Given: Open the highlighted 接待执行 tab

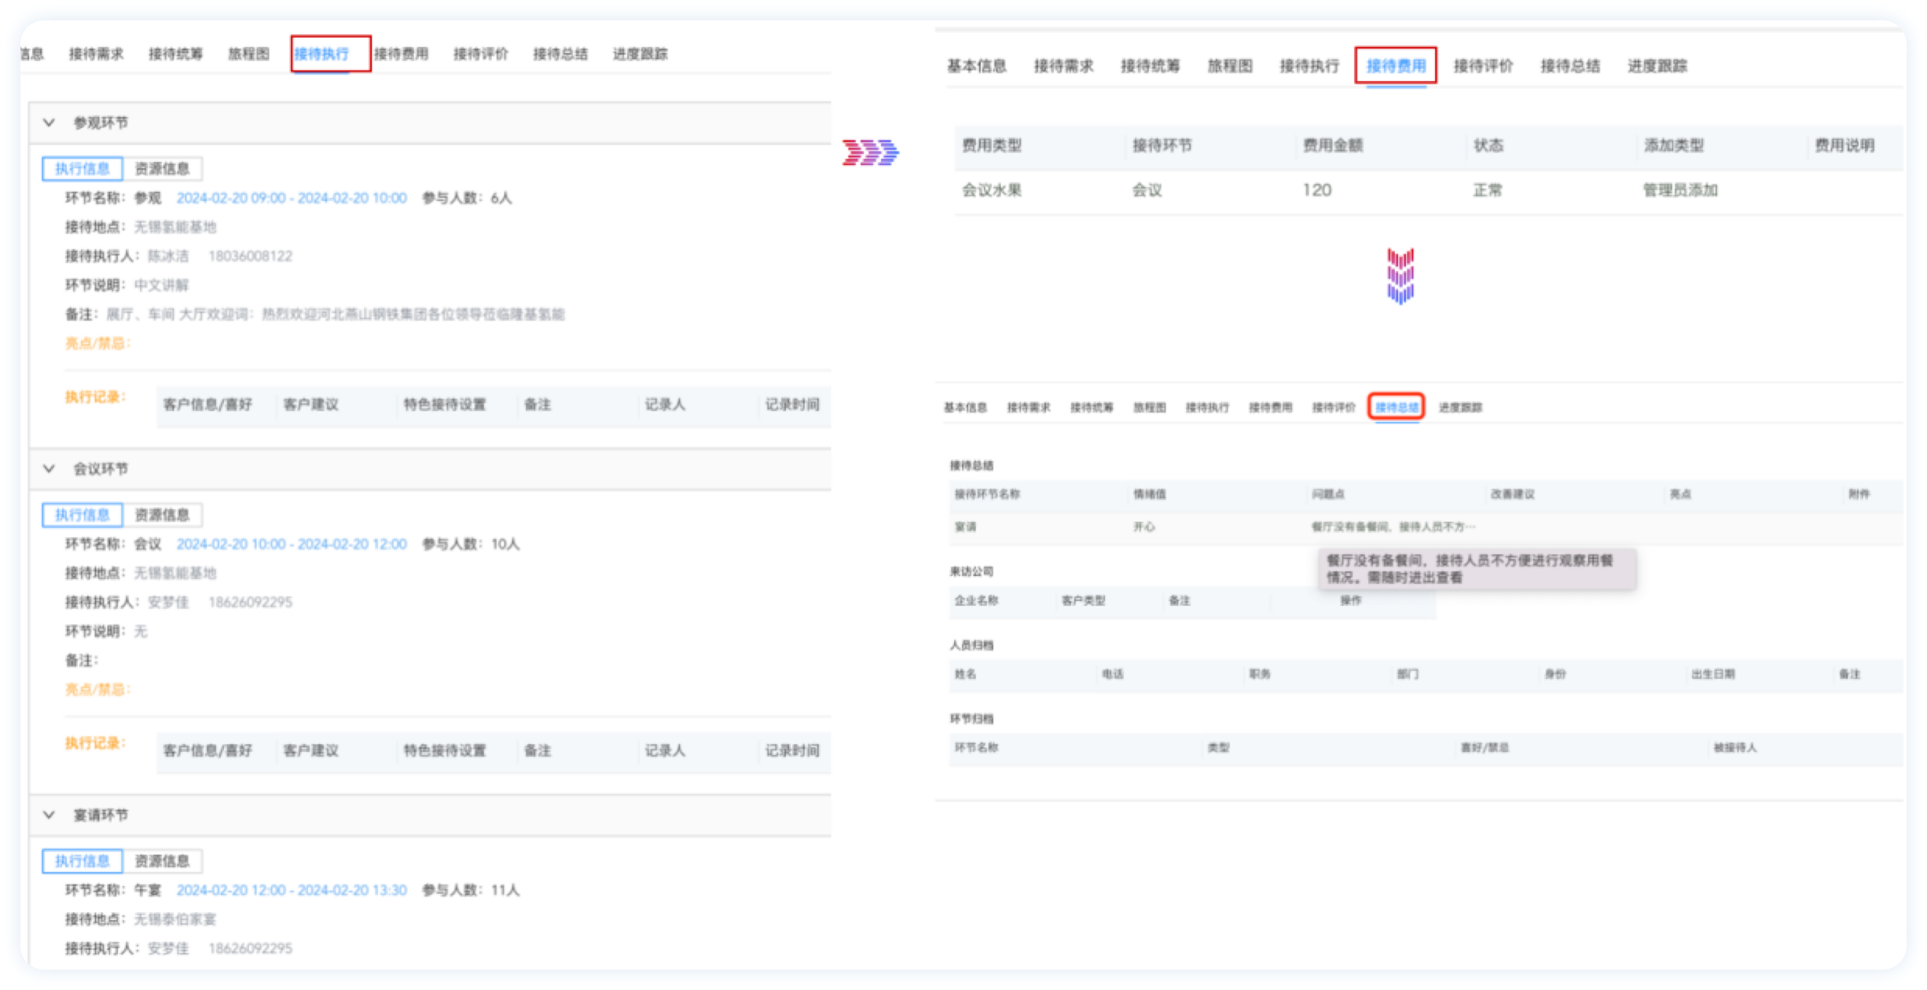Looking at the screenshot, I should tap(322, 54).
